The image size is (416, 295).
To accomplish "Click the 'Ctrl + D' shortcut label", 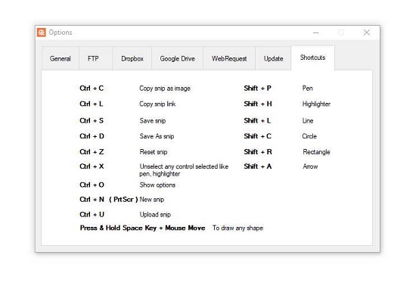I will pyautogui.click(x=92, y=136).
